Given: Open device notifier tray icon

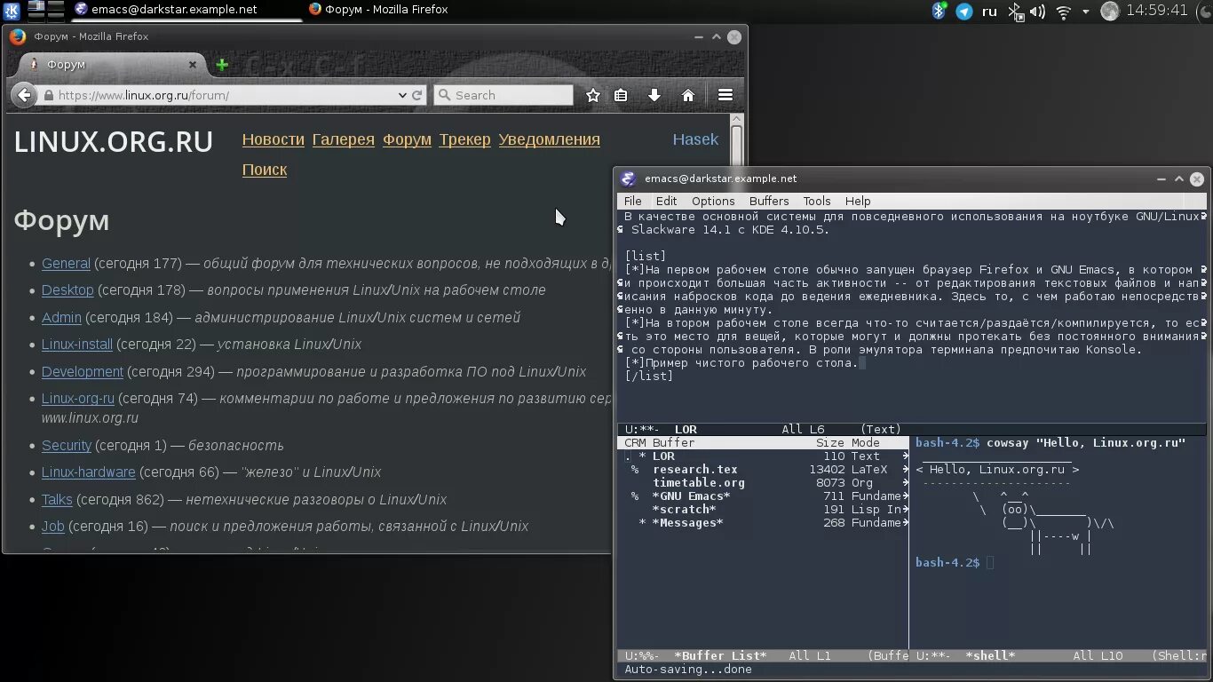Looking at the screenshot, I should 1015,12.
